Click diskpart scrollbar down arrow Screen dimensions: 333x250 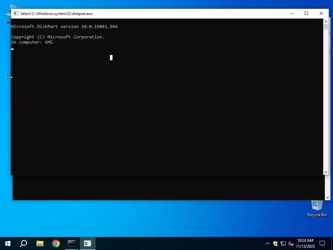pyautogui.click(x=326, y=172)
